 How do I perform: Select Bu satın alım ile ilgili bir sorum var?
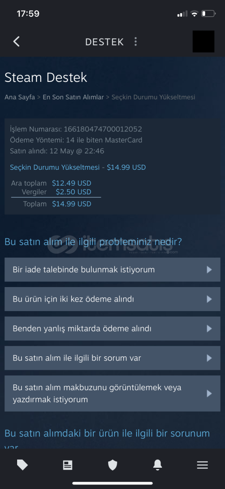113,358
